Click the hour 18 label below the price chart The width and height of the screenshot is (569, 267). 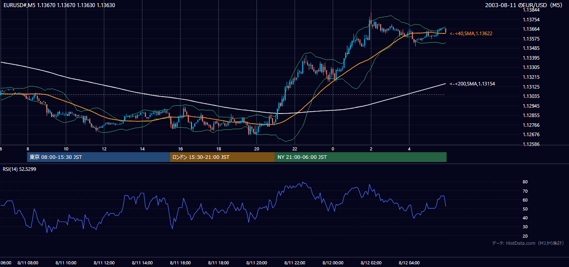click(218, 149)
